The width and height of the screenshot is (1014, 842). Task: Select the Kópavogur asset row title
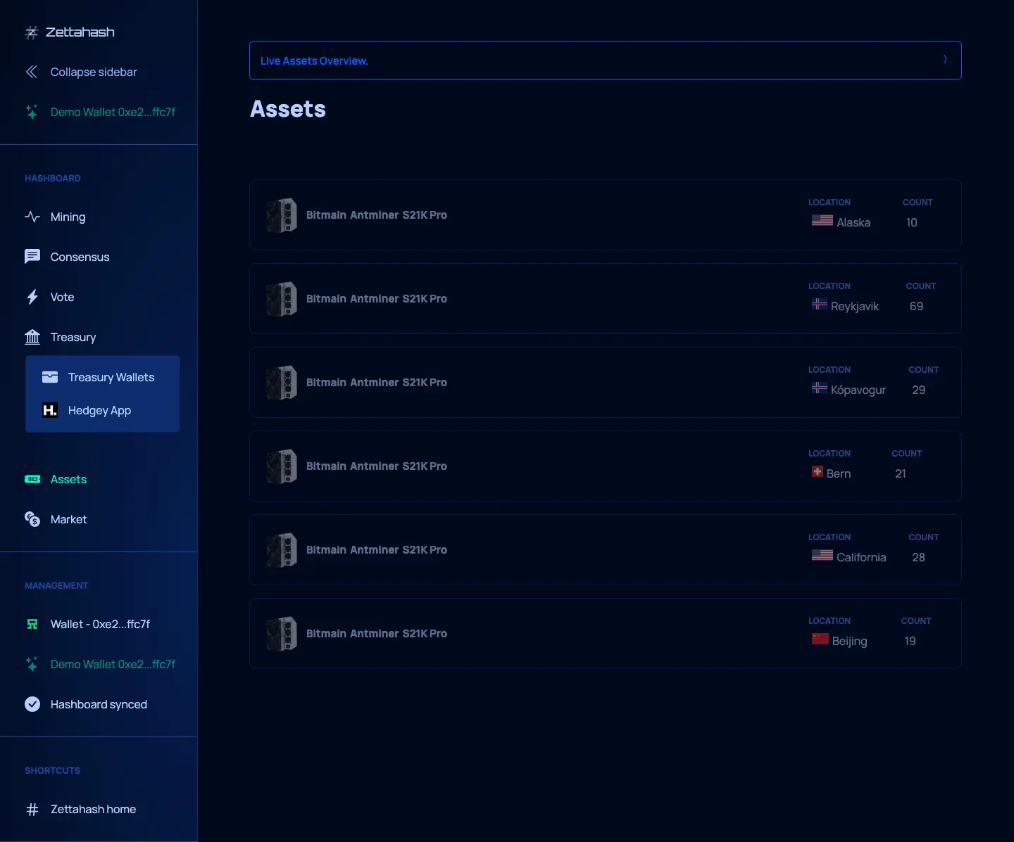(x=377, y=383)
